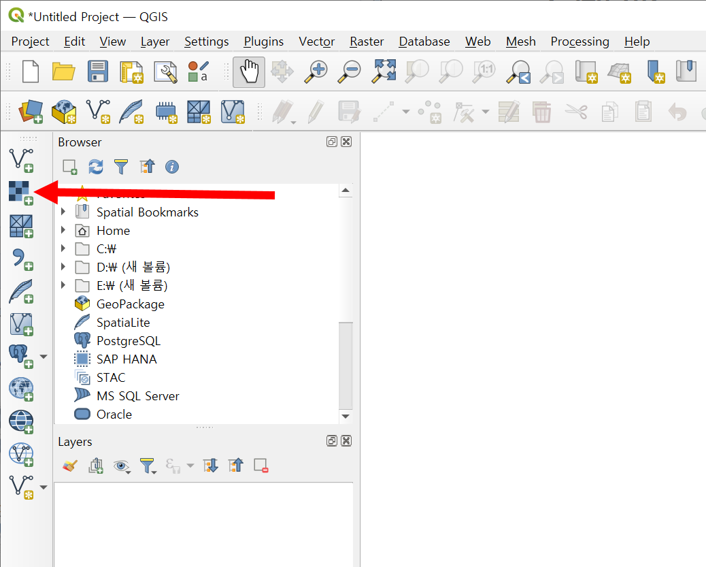Click the Browser panel vertical scrollbar thumb

coord(346,365)
